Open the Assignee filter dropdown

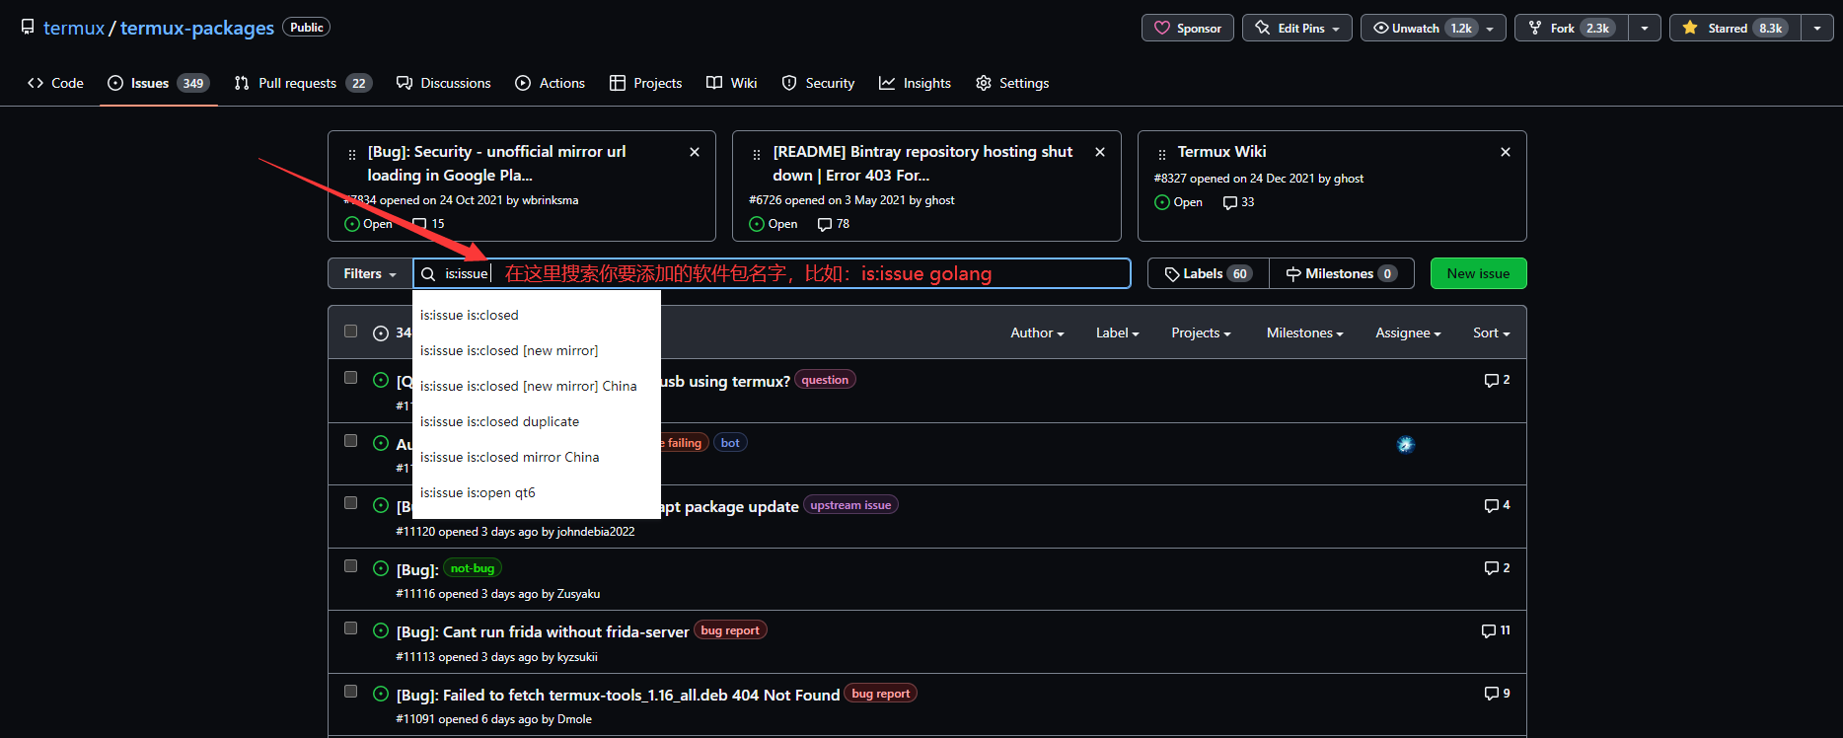coord(1408,332)
